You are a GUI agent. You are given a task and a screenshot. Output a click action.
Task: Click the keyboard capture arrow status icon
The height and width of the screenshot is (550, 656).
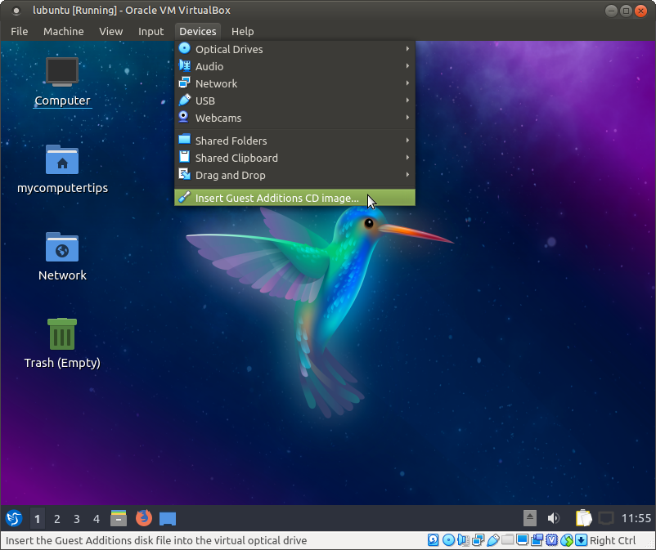click(x=581, y=540)
